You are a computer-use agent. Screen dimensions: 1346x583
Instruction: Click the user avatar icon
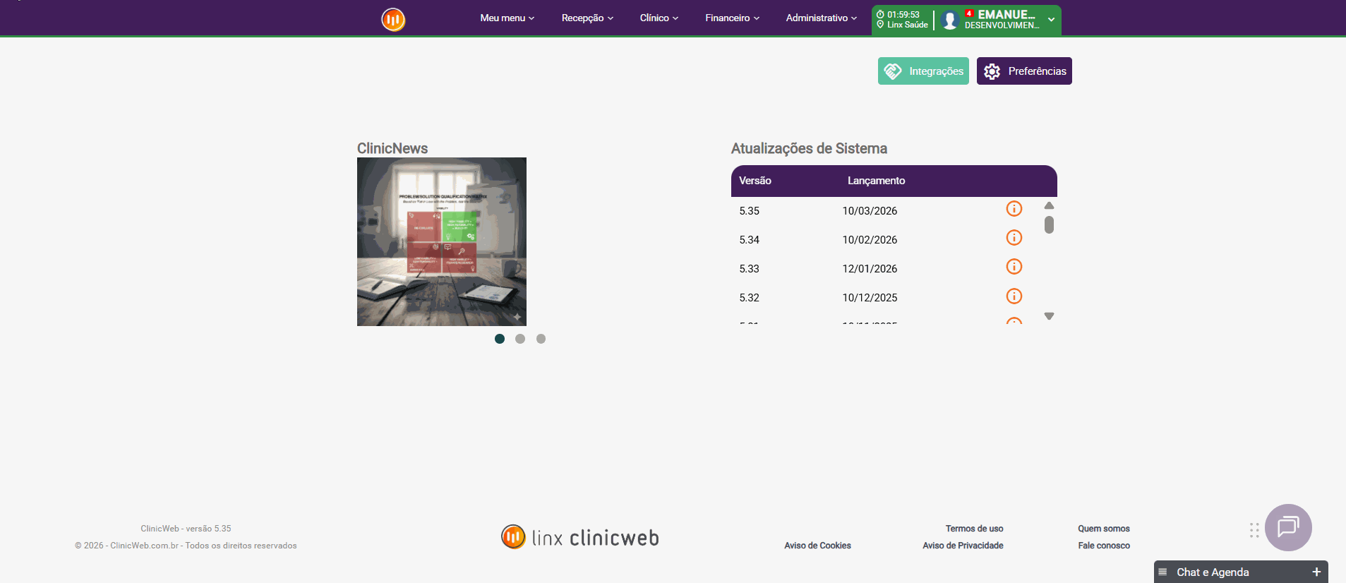click(x=950, y=20)
